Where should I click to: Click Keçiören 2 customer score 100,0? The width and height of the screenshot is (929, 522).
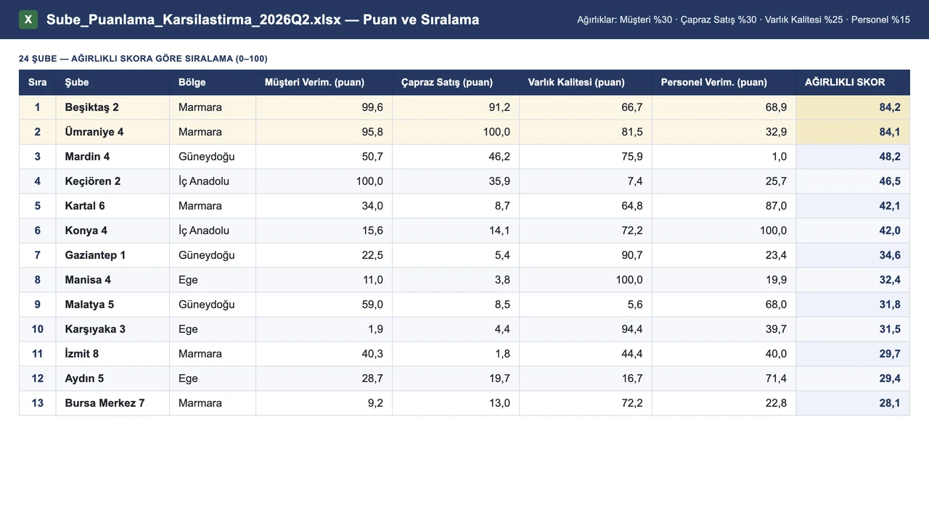(x=324, y=181)
